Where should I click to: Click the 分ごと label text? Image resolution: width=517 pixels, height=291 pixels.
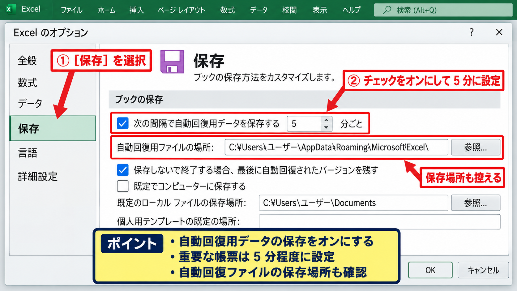pyautogui.click(x=351, y=124)
